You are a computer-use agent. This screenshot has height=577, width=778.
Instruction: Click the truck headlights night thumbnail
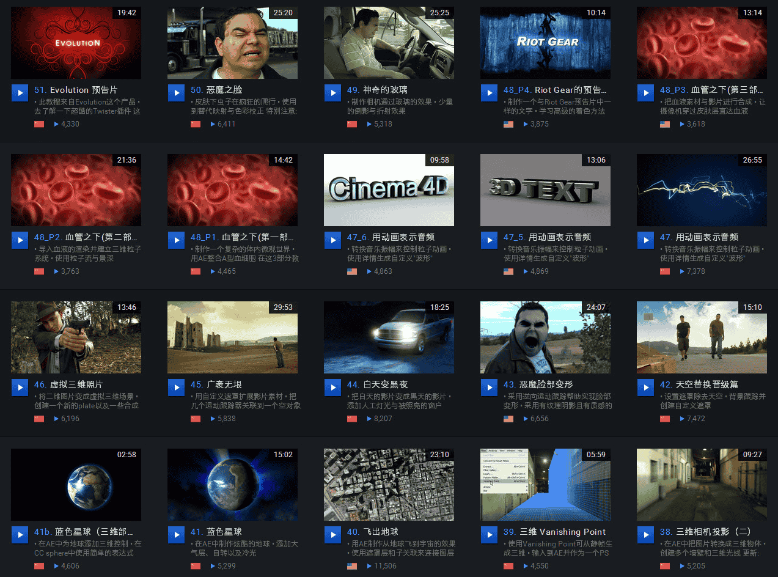tap(389, 337)
